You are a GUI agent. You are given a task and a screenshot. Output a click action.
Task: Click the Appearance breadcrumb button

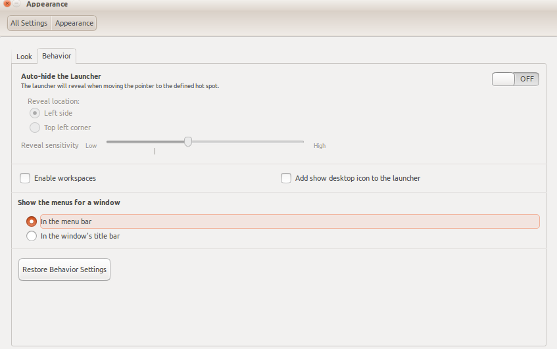click(x=74, y=23)
